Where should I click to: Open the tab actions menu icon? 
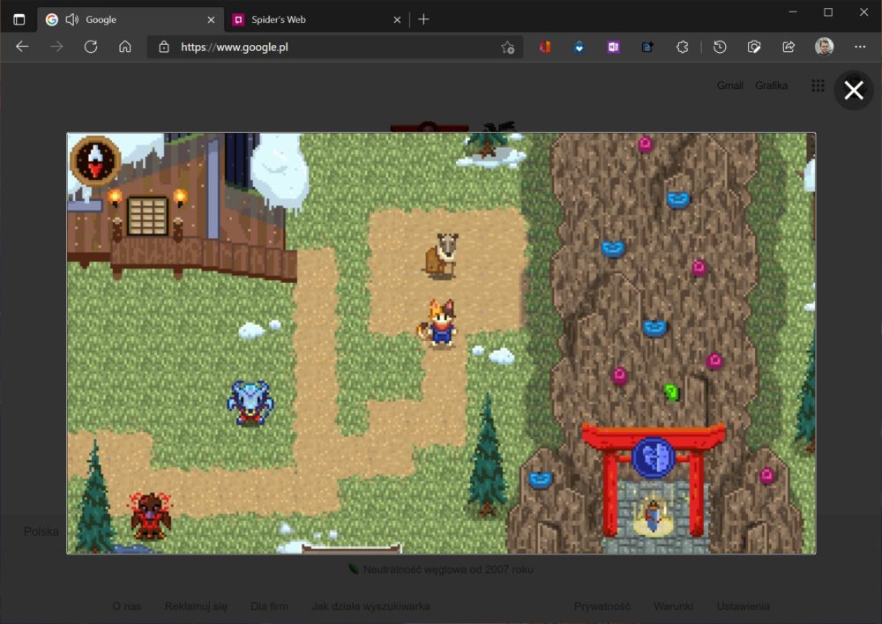tap(19, 19)
